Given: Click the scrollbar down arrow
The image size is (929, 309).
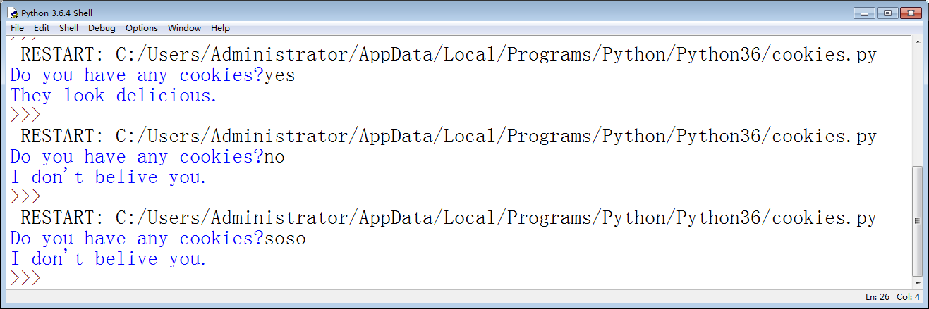Looking at the screenshot, I should point(916,282).
